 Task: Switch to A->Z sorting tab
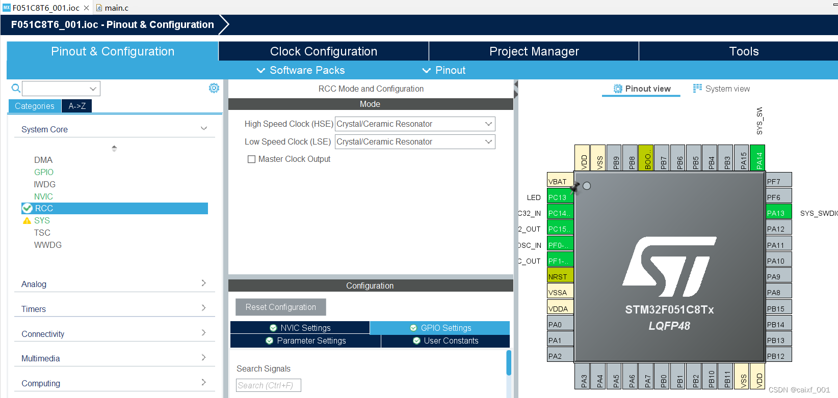tap(77, 106)
